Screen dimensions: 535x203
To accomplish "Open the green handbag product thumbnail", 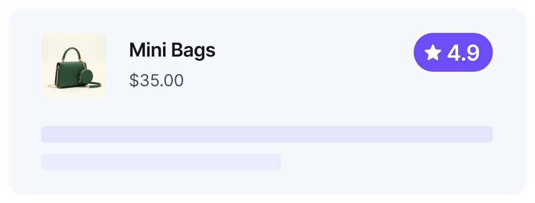I will [74, 66].
